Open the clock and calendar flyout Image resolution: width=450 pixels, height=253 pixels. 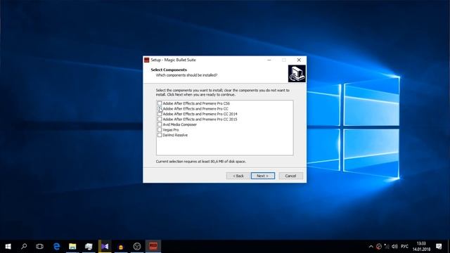(421, 247)
